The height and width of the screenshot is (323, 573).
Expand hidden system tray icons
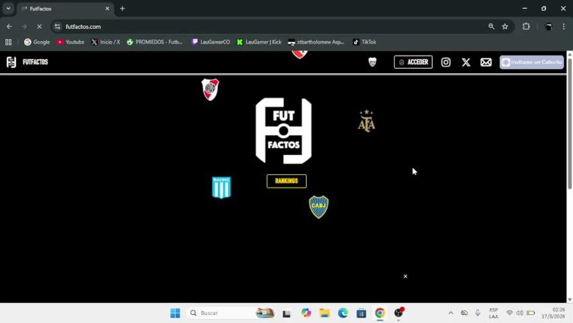451,313
